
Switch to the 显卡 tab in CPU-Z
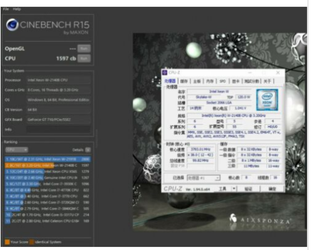click(235, 81)
